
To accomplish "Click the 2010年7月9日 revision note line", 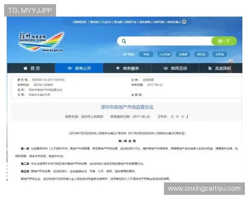I will [x=127, y=133].
